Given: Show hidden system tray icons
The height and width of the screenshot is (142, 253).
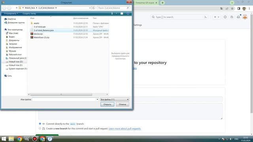Looking at the screenshot, I should (219, 139).
